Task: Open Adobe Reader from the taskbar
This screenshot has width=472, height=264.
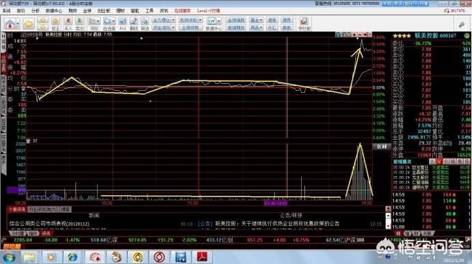Action: pos(202,257)
